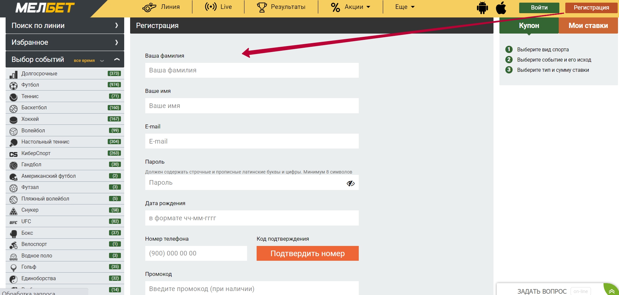The height and width of the screenshot is (295, 619).
Task: Select the Бокс glove icon
Action: point(14,234)
